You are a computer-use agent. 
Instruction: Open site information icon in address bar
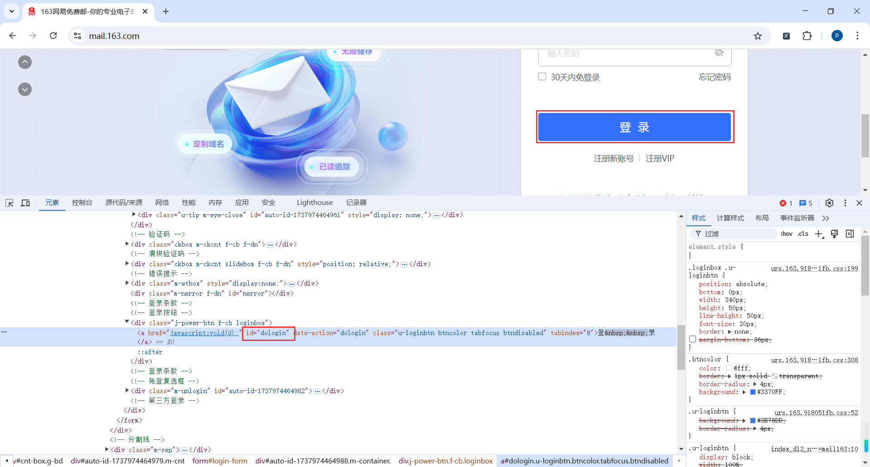tap(77, 36)
